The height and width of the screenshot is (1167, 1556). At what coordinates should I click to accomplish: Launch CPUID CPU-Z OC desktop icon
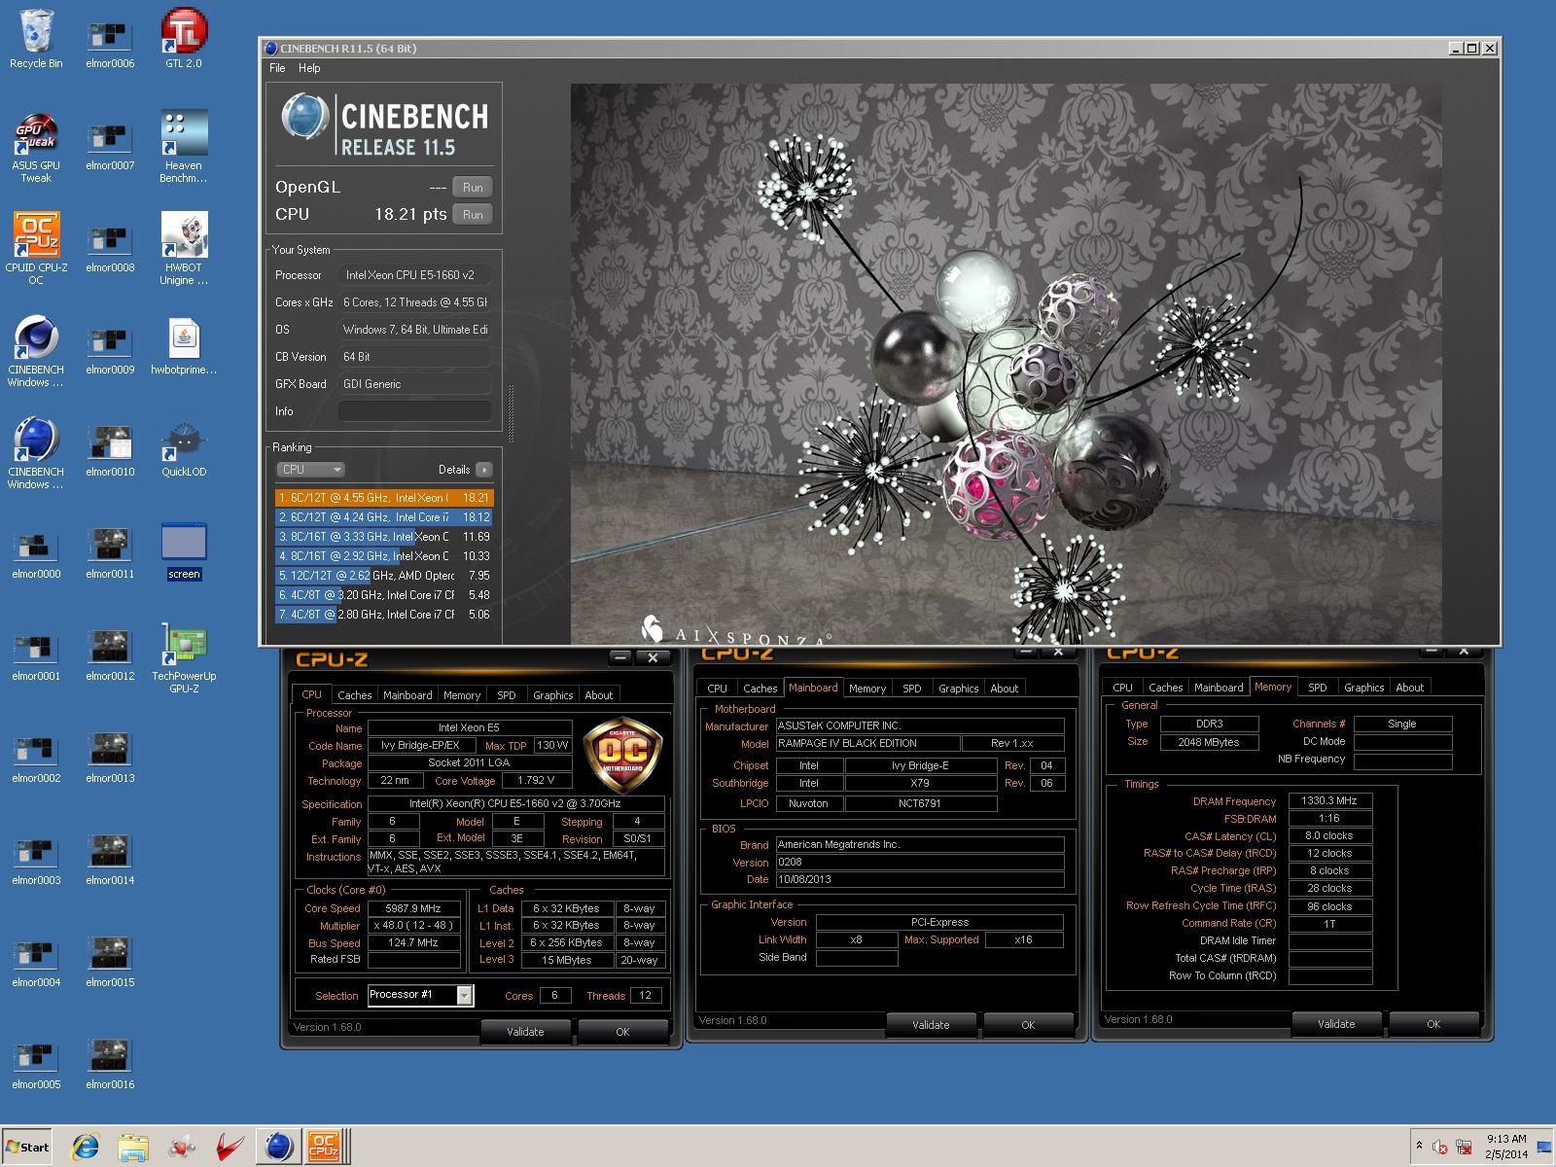[x=36, y=250]
